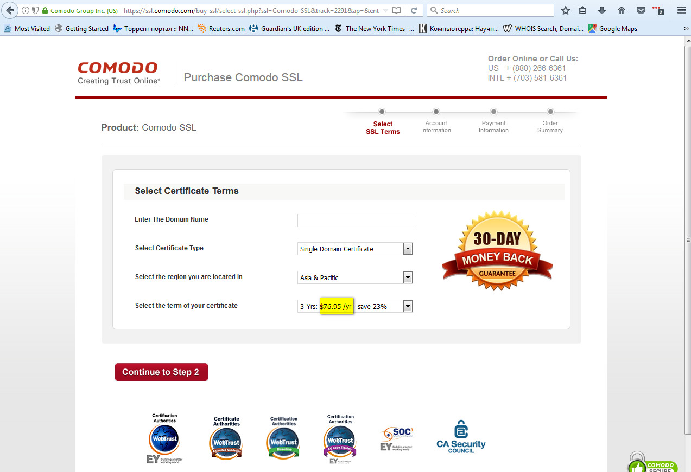Click the WebTrust Extended Validation seal

click(226, 438)
